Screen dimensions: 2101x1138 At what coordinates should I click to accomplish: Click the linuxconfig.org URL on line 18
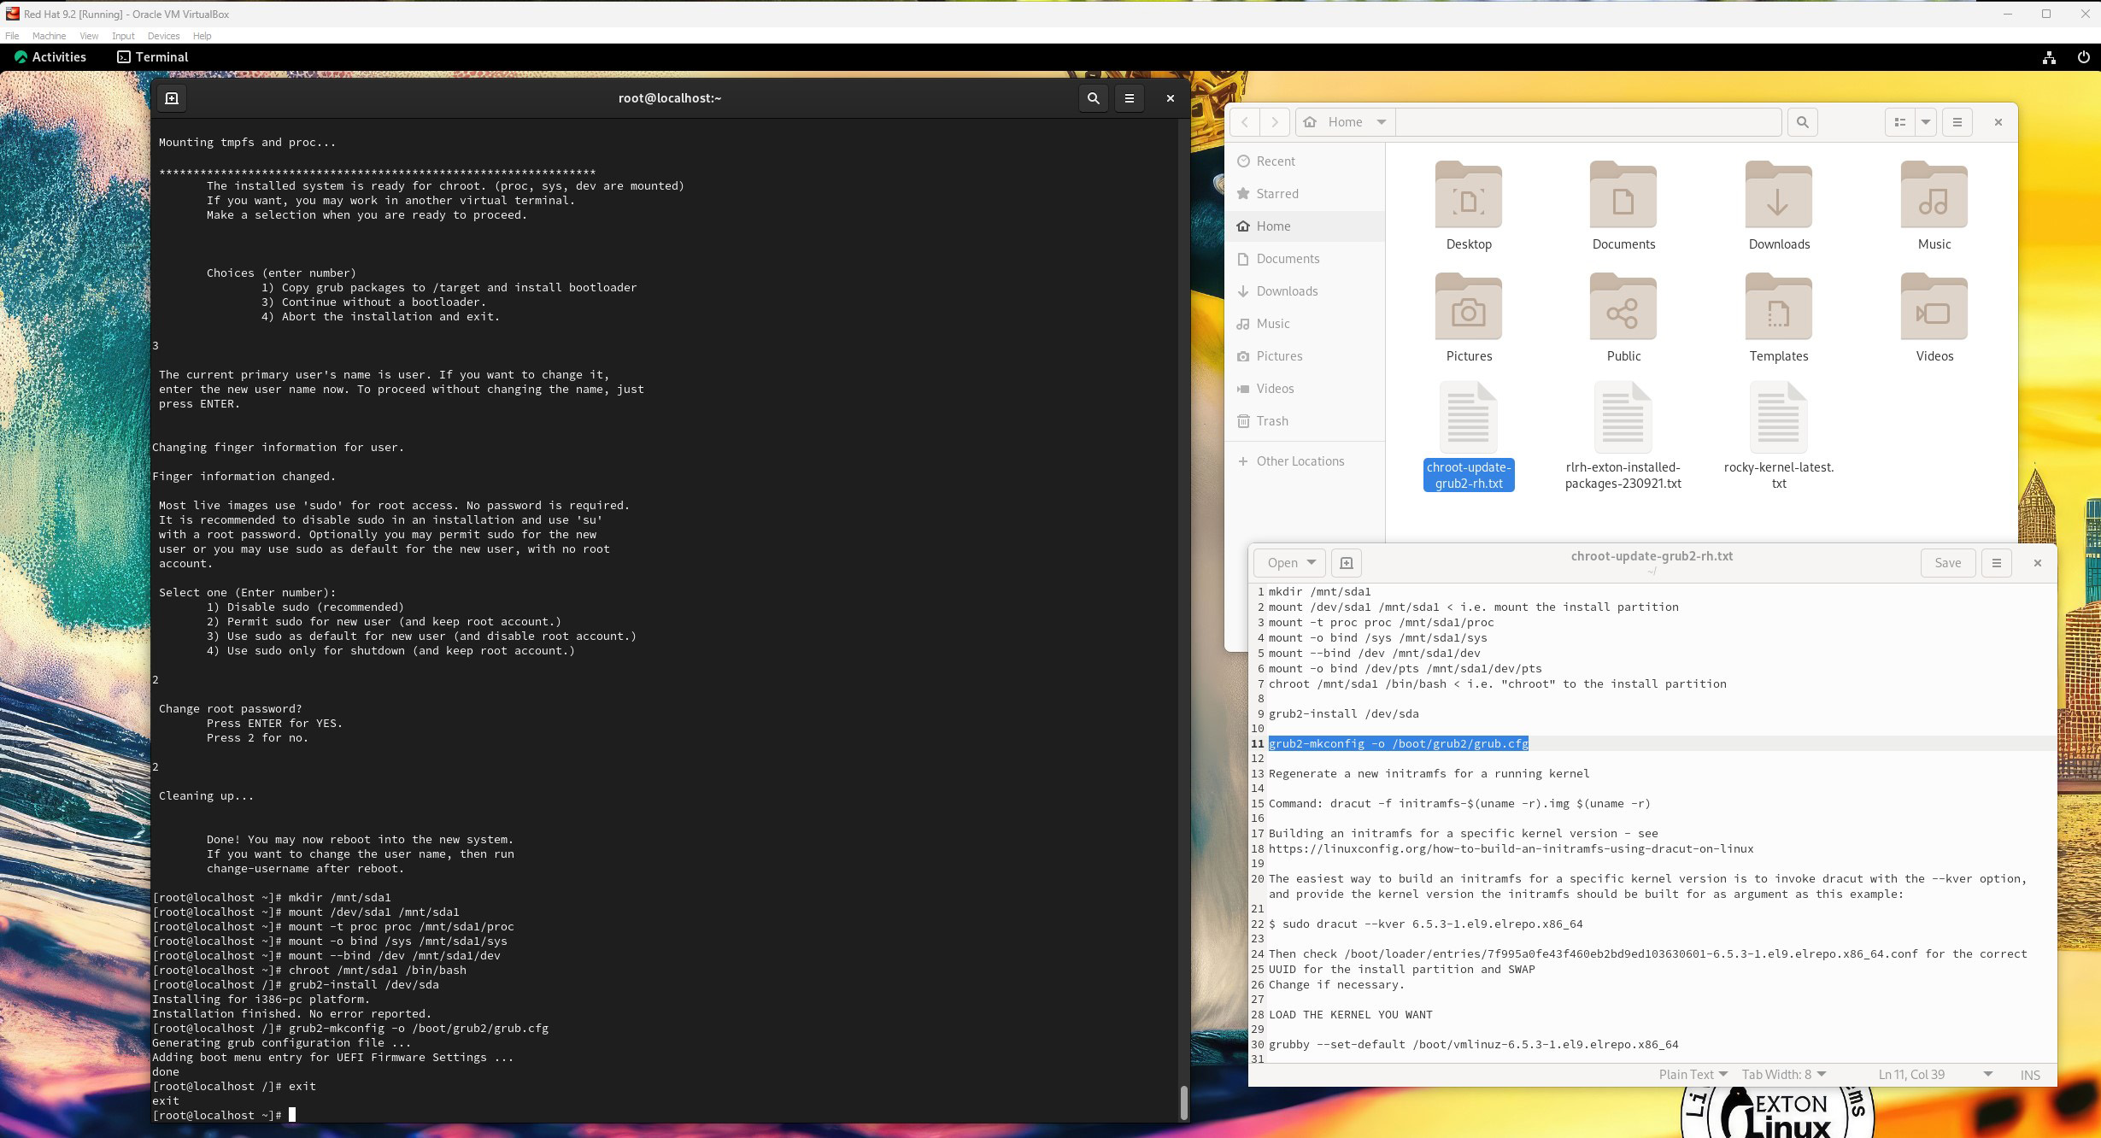point(1511,849)
